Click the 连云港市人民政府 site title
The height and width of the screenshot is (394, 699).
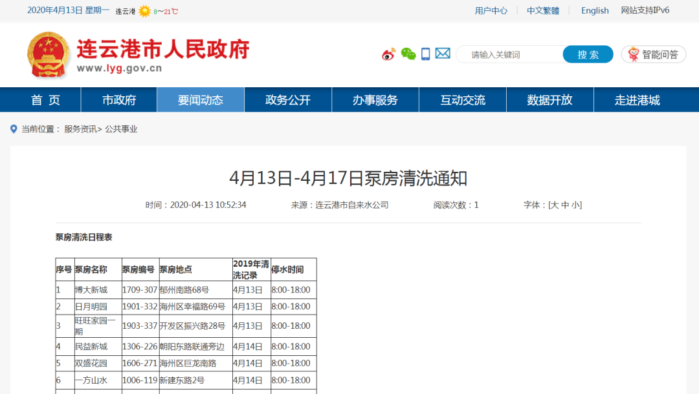(163, 49)
